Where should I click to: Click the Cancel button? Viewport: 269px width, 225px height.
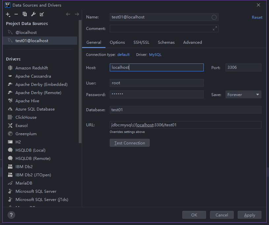222,215
